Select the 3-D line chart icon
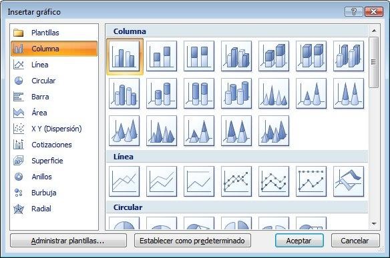This screenshot has width=390, height=258. [349, 181]
